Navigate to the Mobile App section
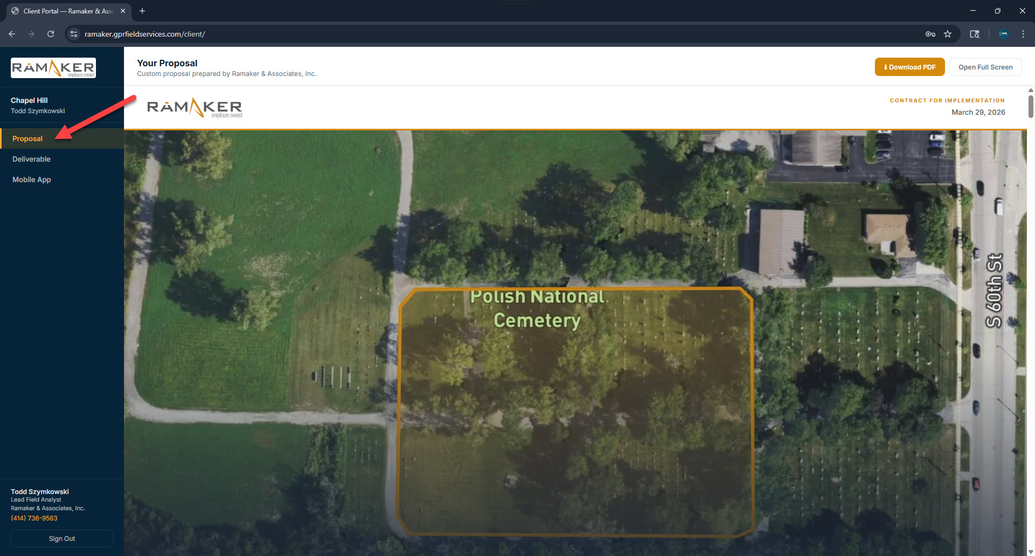1035x556 pixels. [x=31, y=179]
